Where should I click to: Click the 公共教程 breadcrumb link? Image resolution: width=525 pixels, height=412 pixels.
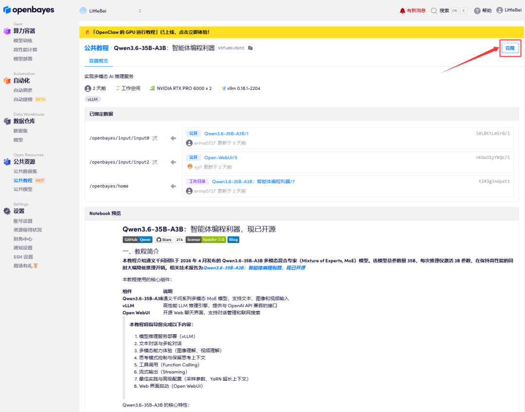click(x=96, y=48)
